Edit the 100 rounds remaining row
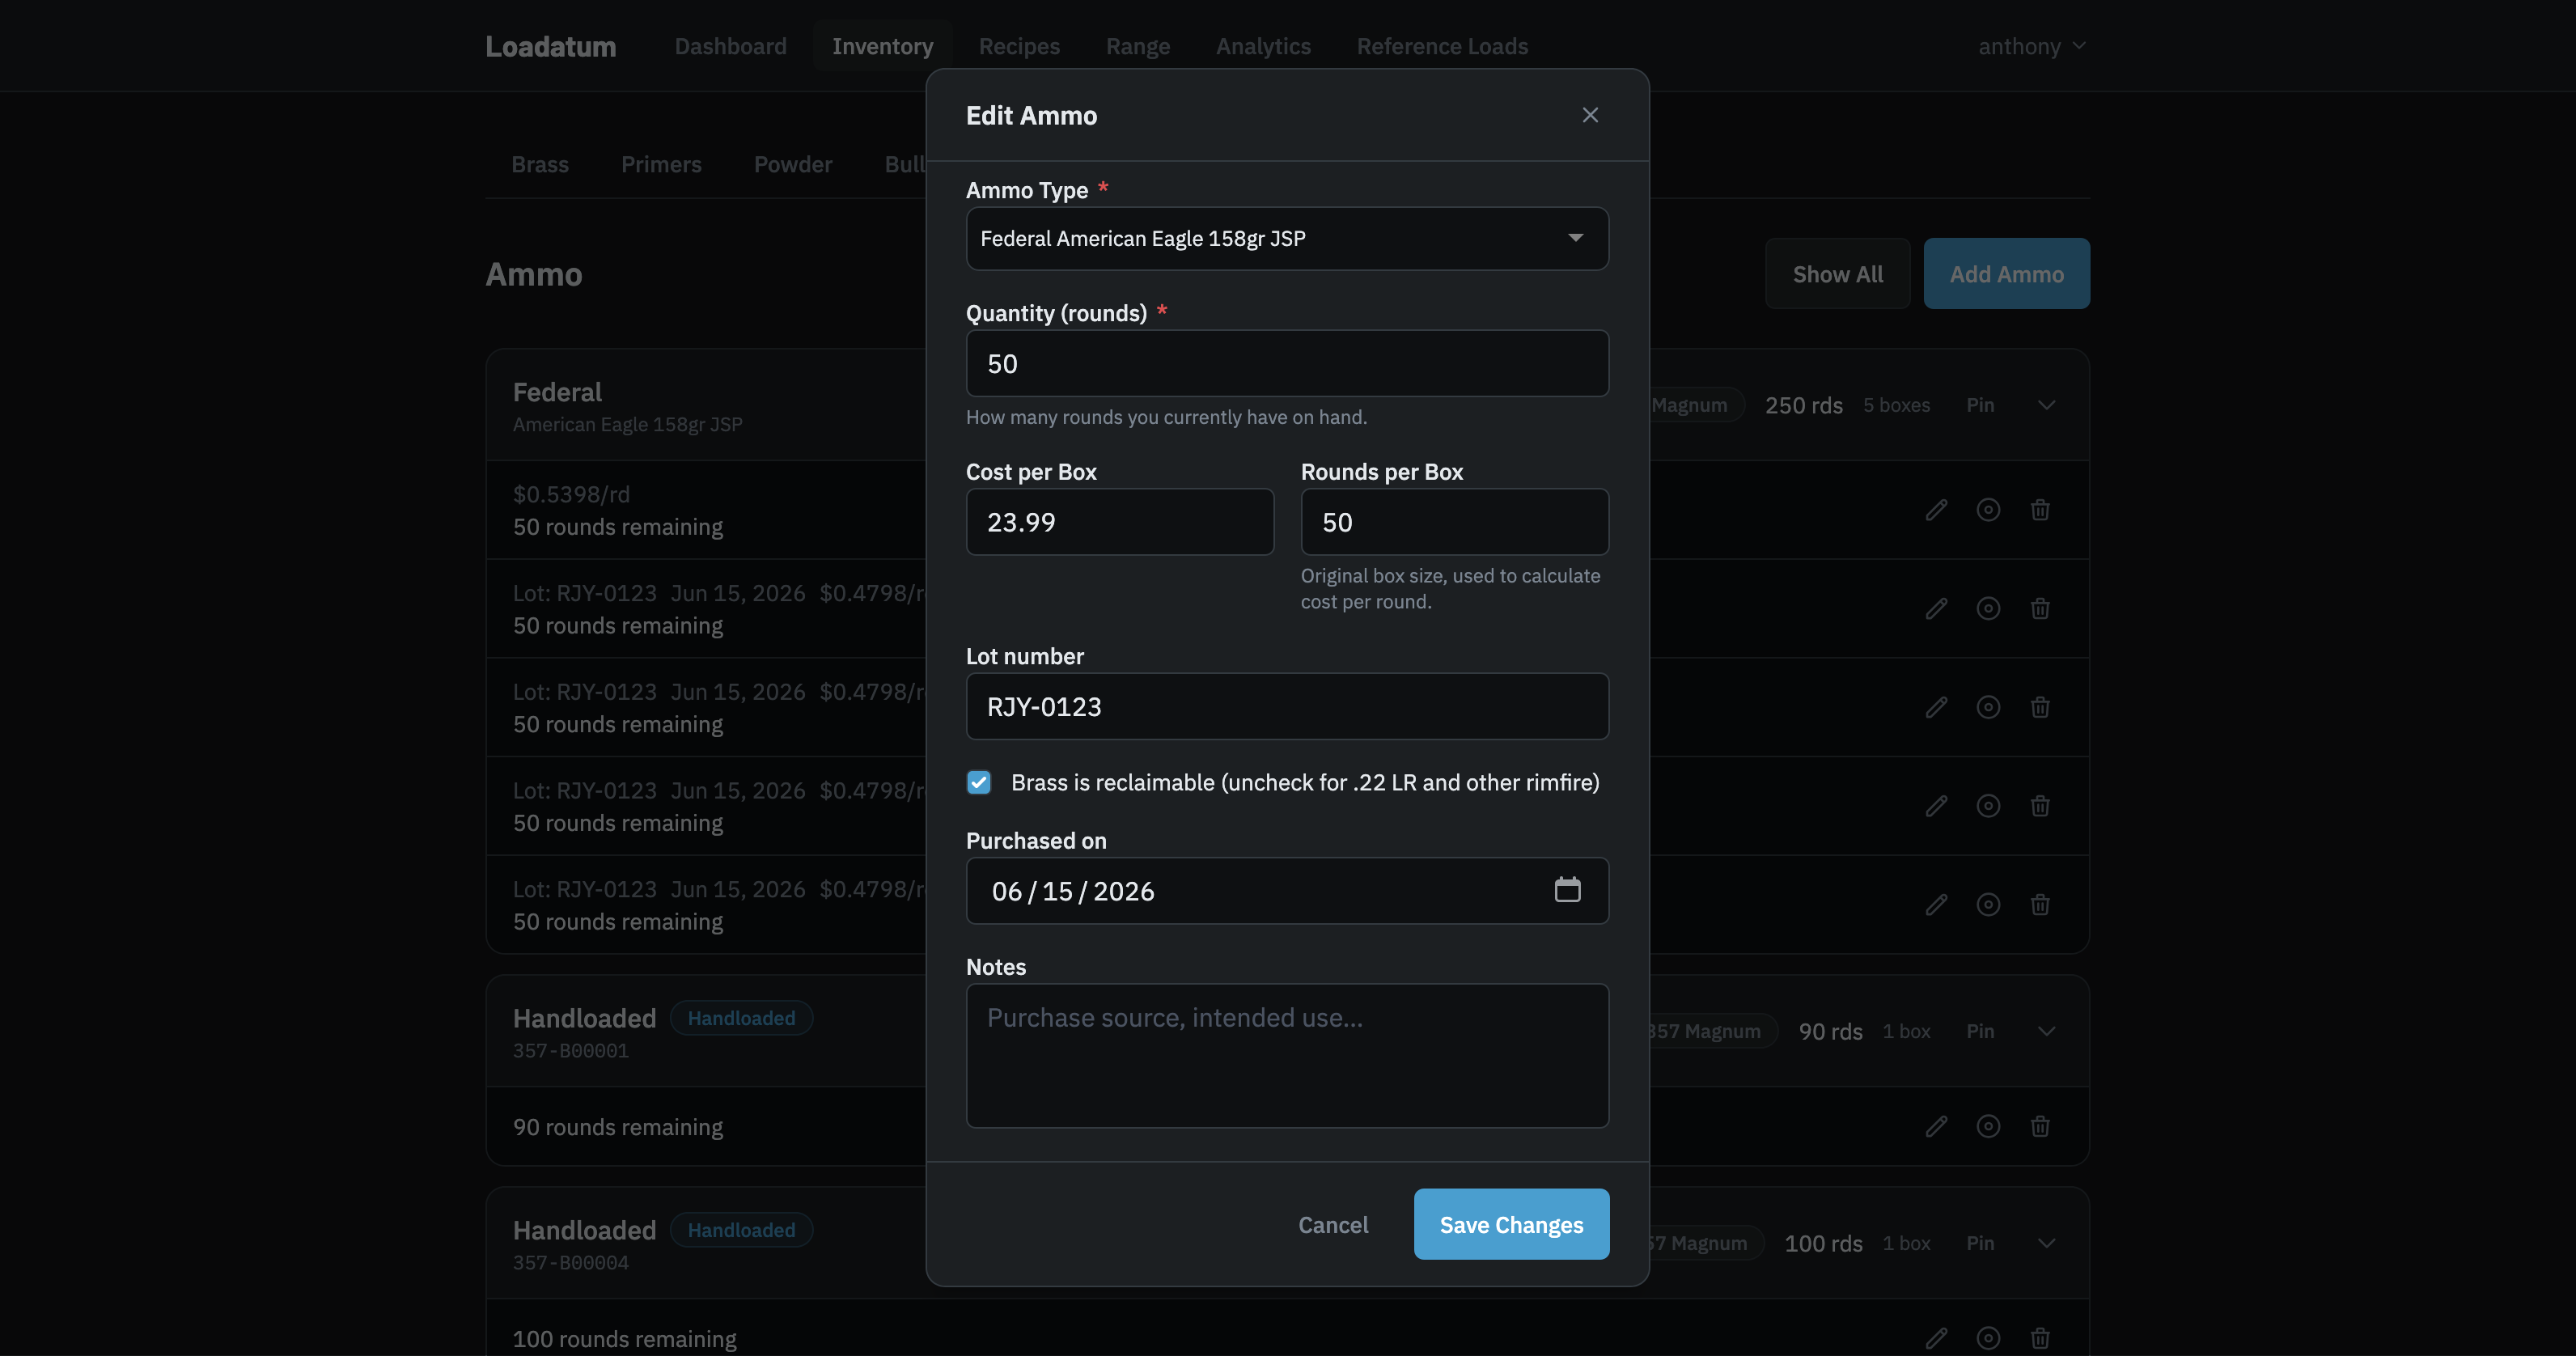The width and height of the screenshot is (2576, 1356). [1936, 1338]
